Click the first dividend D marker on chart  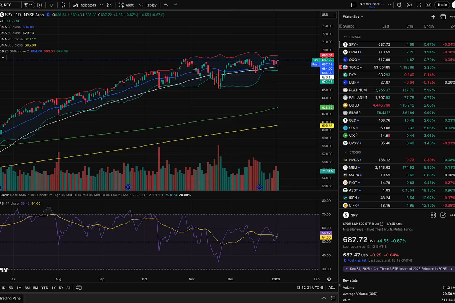pos(128,187)
